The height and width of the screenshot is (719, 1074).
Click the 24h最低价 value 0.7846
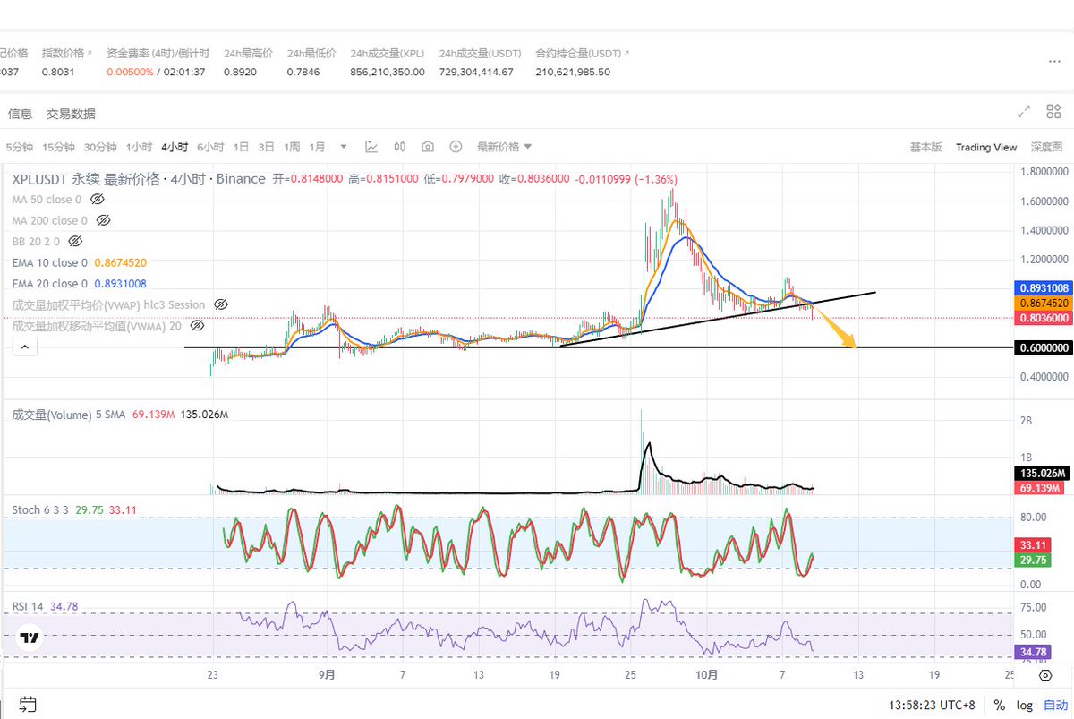(303, 72)
